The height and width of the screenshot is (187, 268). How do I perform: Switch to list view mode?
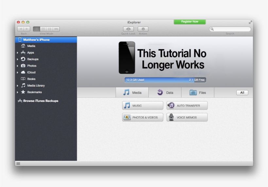36,29
